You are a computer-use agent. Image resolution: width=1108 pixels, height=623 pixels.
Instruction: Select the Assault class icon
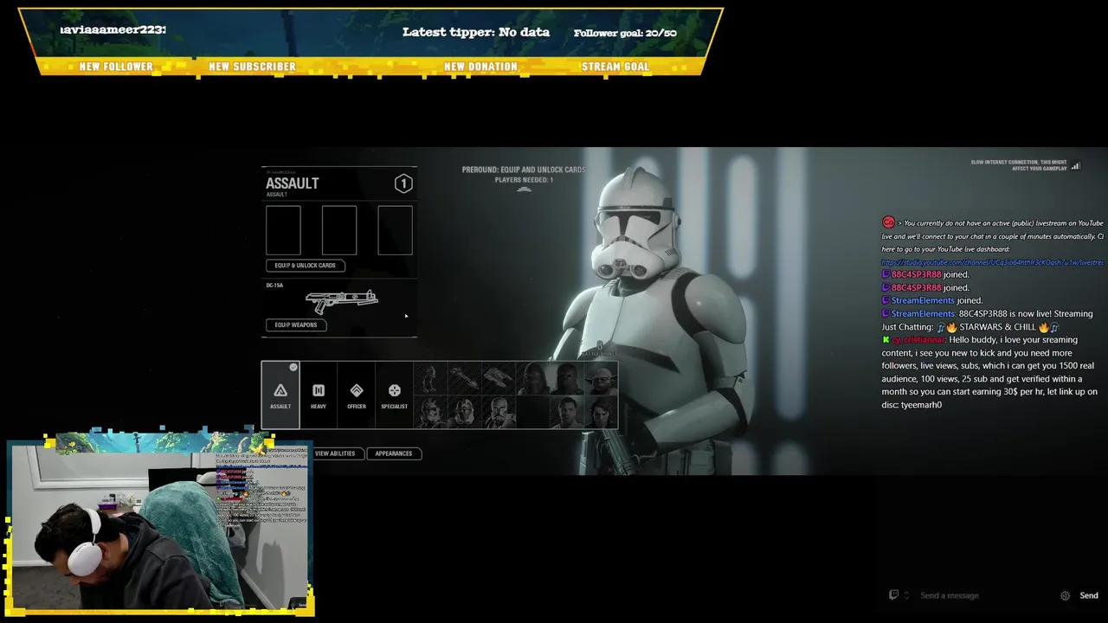(x=280, y=395)
